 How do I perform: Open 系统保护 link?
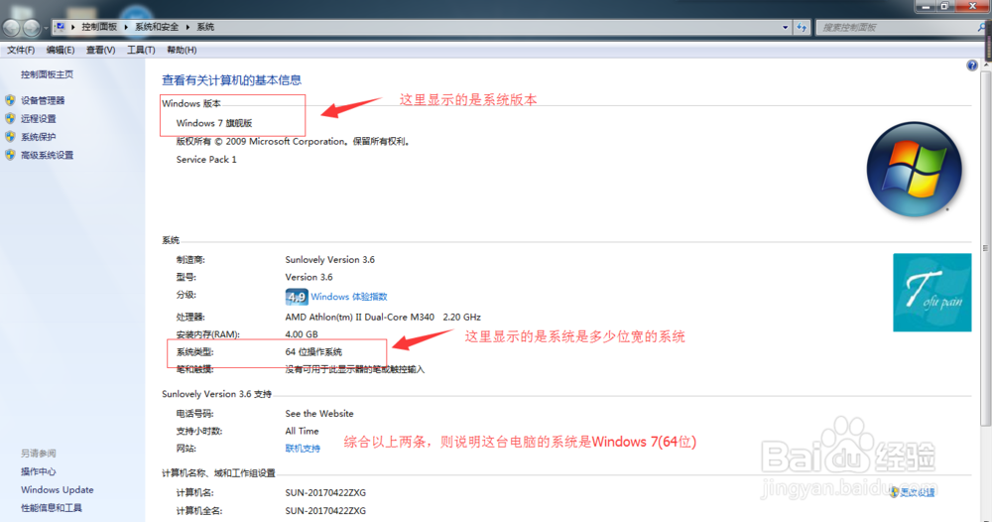tap(38, 137)
